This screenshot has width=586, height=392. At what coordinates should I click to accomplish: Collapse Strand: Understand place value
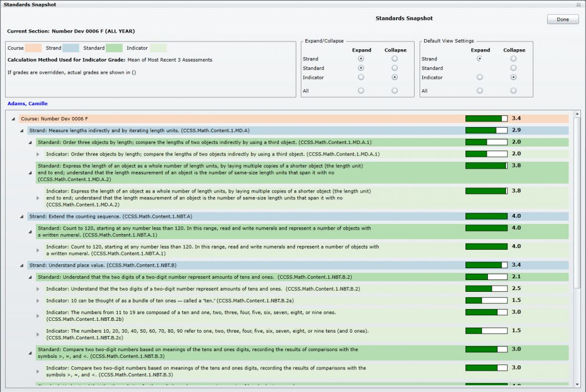[22, 265]
